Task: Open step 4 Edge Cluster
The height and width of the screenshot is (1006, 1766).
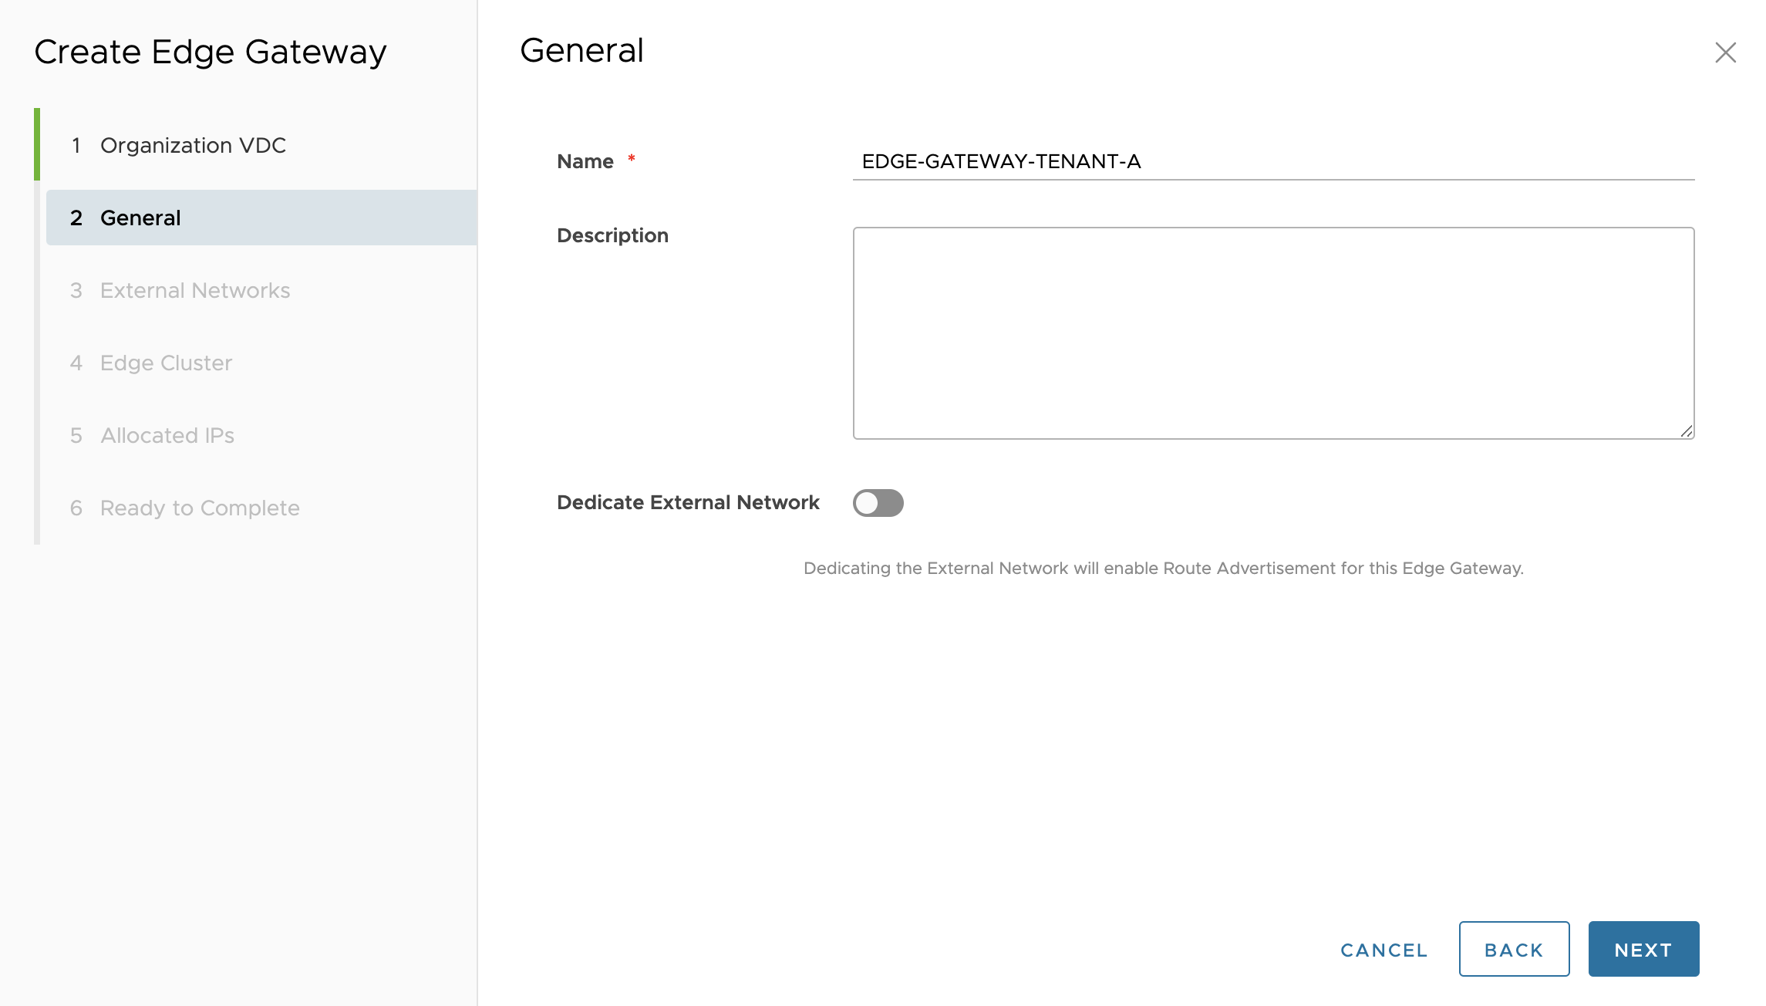Action: 166,363
